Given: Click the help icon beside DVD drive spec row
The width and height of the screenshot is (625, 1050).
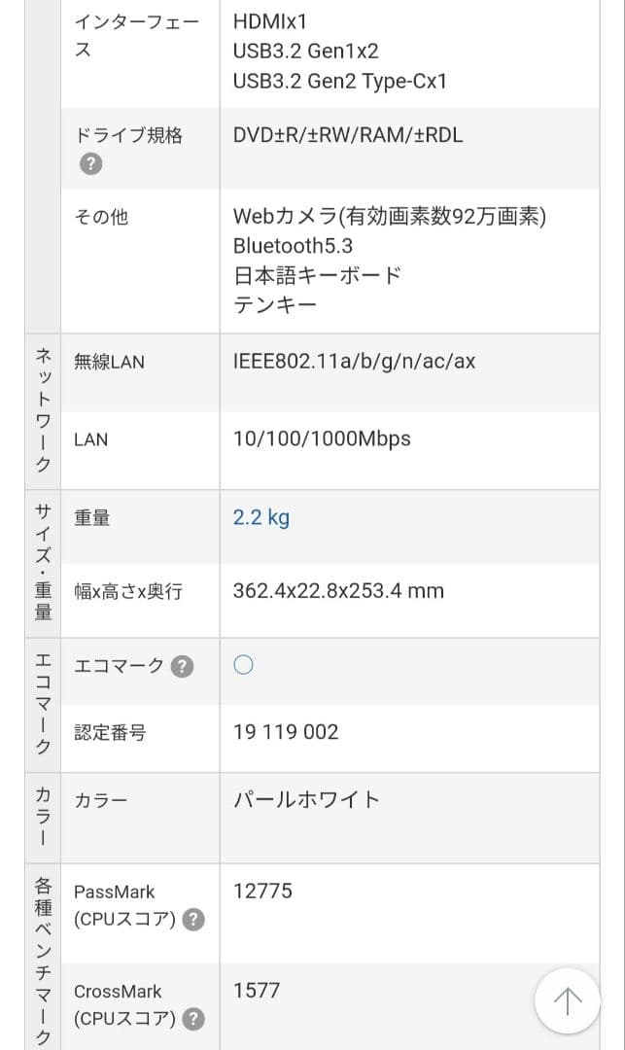Looking at the screenshot, I should click(90, 163).
